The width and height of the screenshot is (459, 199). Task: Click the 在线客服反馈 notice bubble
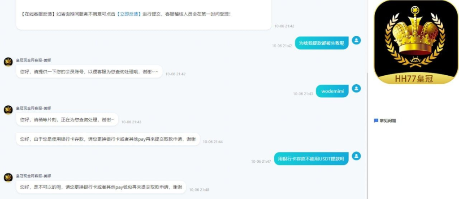point(144,14)
